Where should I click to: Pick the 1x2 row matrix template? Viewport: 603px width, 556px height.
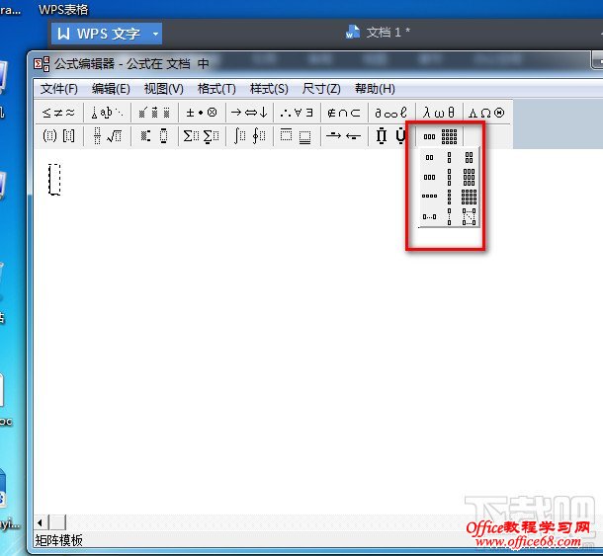429,158
